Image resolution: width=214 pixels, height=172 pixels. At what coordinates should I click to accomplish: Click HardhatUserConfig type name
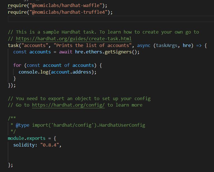pyautogui.click(x=122, y=125)
